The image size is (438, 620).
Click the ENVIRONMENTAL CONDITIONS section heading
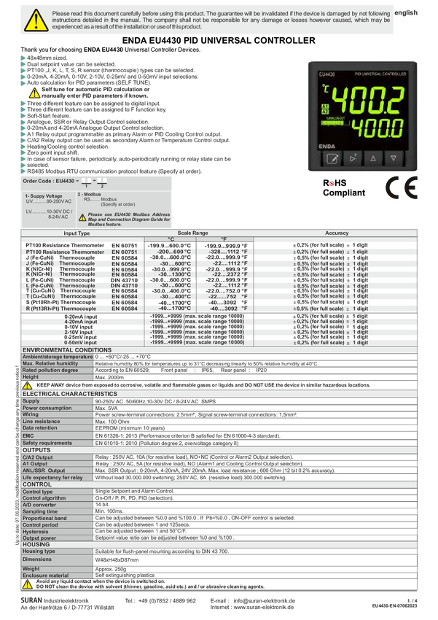point(67,350)
